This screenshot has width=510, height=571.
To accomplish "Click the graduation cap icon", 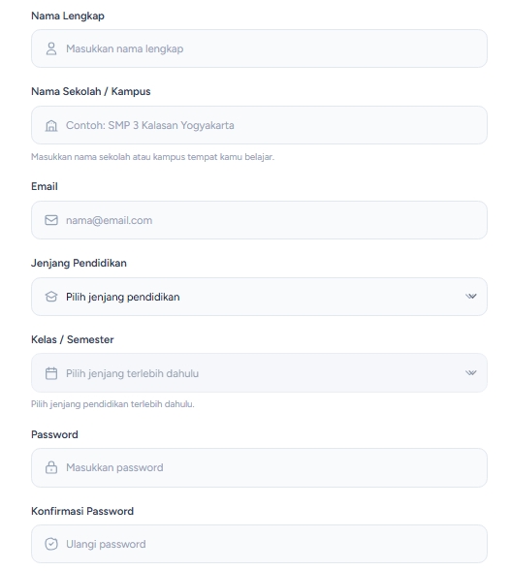I will tap(51, 297).
